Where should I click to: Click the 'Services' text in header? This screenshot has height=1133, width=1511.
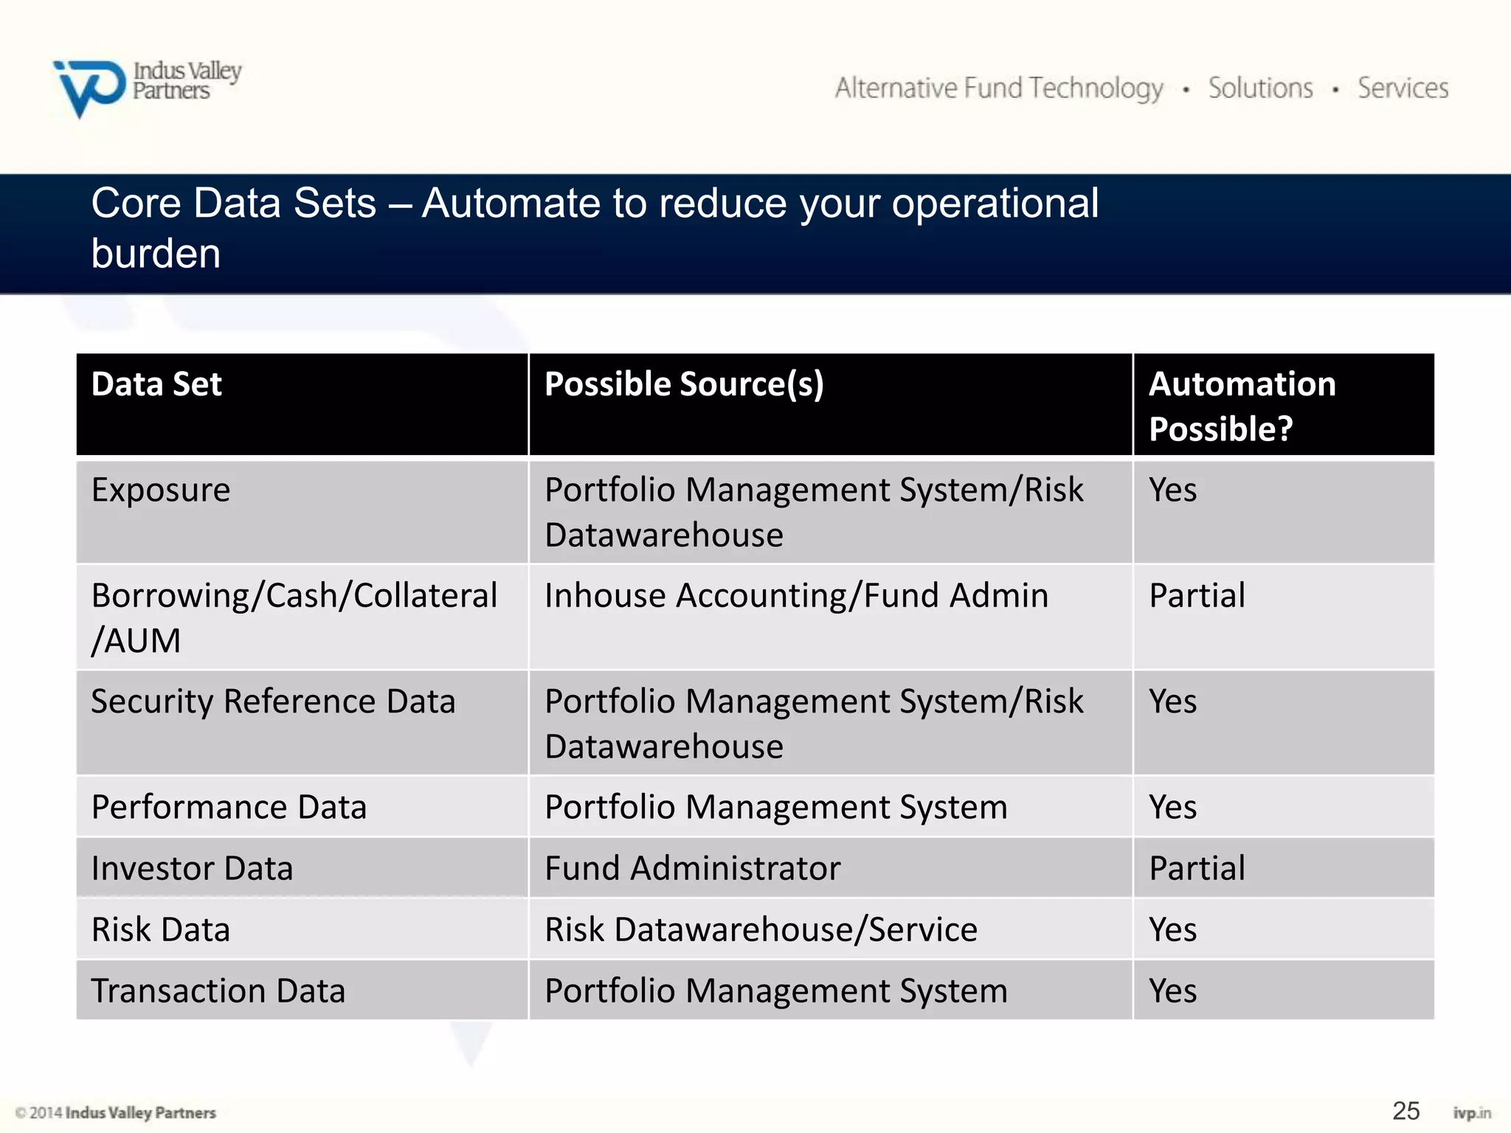1403,88
